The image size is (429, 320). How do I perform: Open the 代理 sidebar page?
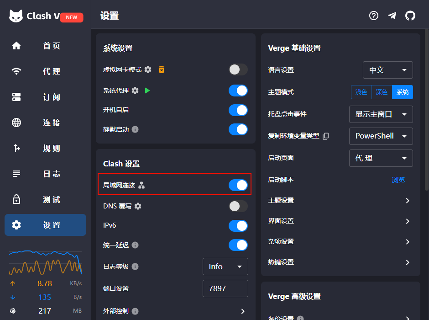[x=46, y=71]
